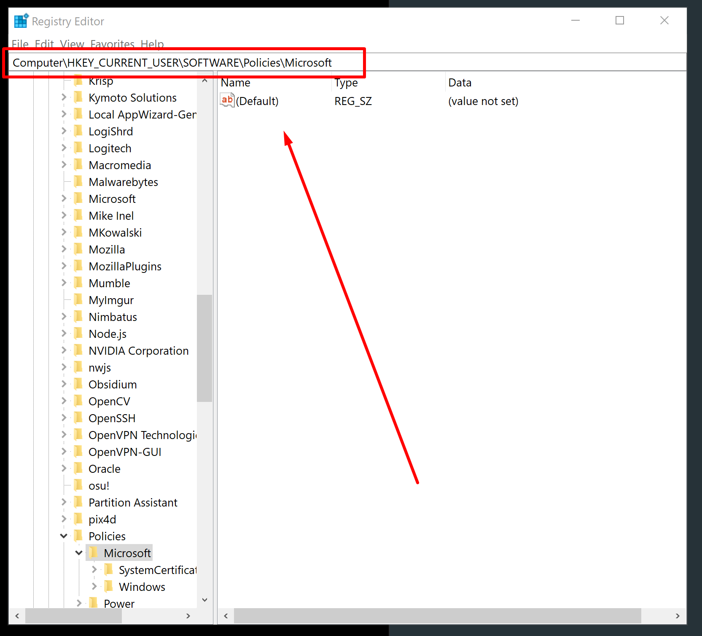The height and width of the screenshot is (636, 702).
Task: Select the MKowalski key
Action: point(115,233)
